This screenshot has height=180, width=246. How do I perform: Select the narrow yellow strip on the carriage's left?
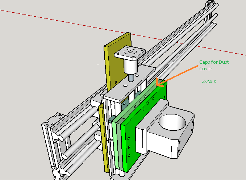[x=104, y=139]
